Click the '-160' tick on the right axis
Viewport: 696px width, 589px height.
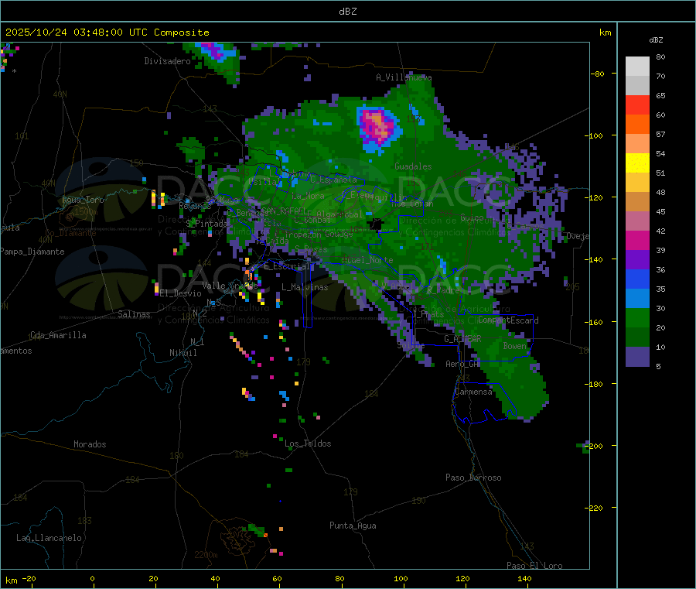tap(595, 322)
